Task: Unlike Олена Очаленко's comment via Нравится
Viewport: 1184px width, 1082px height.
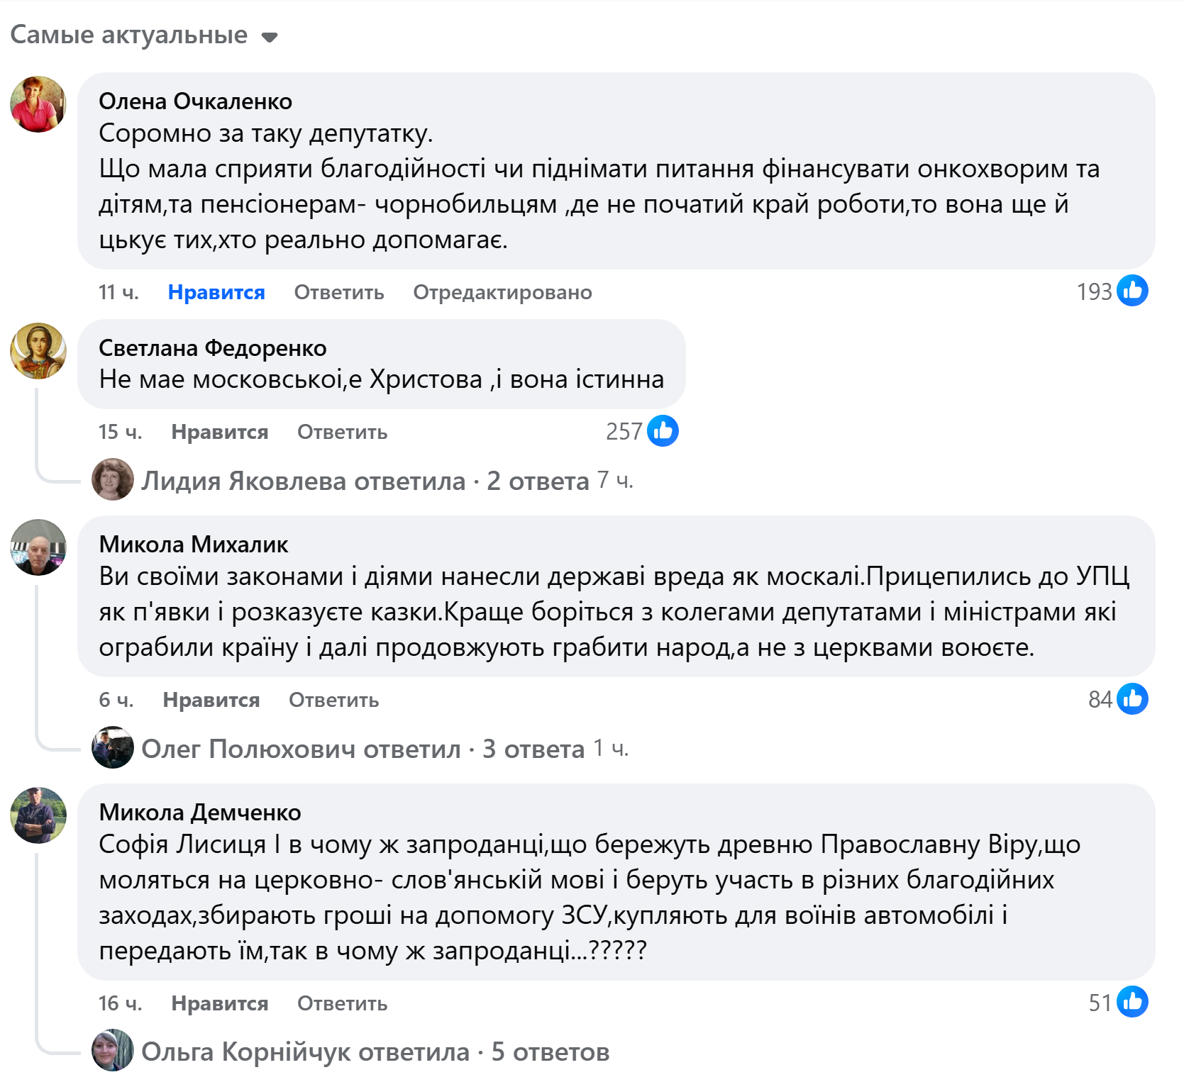Action: pyautogui.click(x=216, y=292)
